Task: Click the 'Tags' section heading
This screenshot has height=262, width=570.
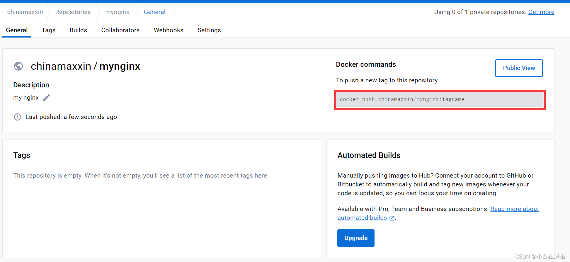Action: [x=22, y=155]
